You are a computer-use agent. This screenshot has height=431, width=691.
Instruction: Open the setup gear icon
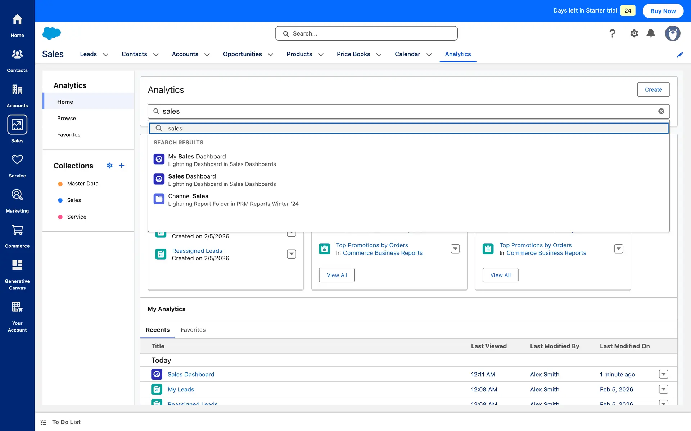tap(634, 33)
